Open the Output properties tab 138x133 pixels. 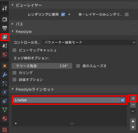pos(5,28)
